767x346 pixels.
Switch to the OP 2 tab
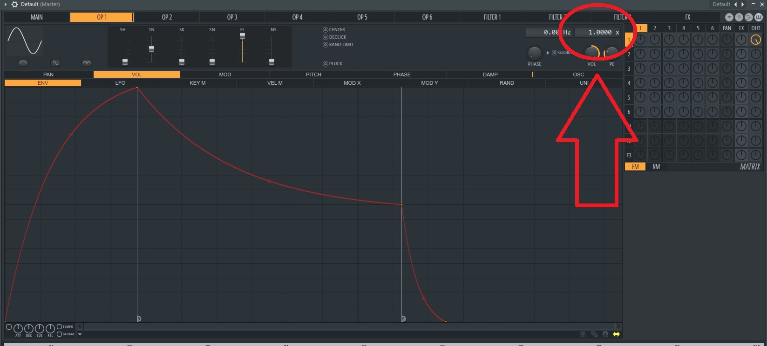tap(167, 17)
